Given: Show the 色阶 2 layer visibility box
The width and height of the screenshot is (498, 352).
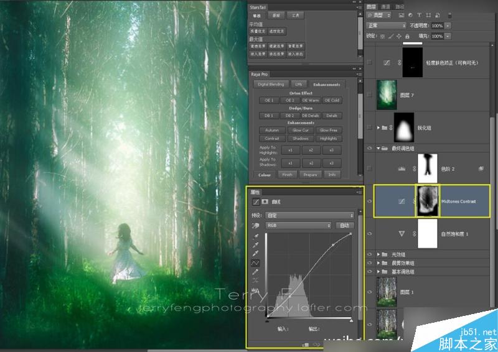Looking at the screenshot, I should 369,169.
